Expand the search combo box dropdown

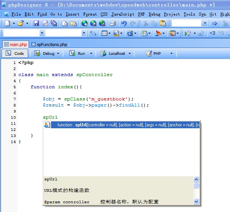(205, 23)
